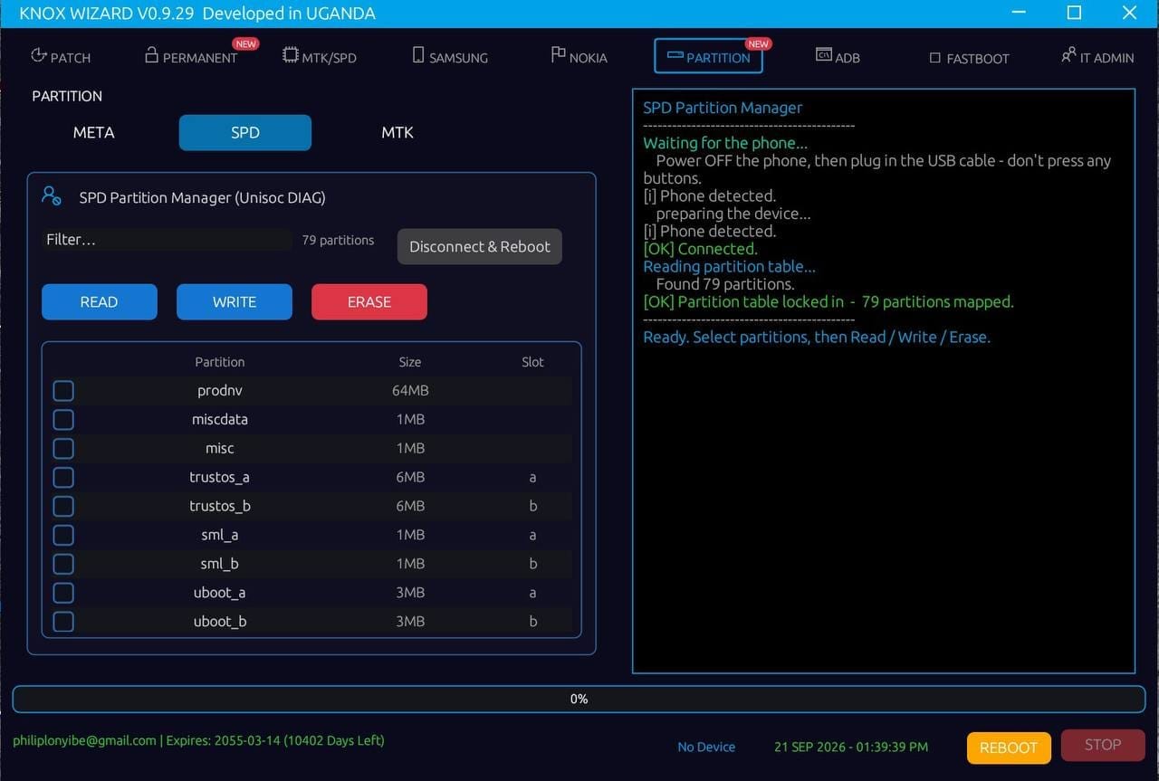The width and height of the screenshot is (1159, 781).
Task: Select the misc partition checkbox
Action: [x=63, y=449]
